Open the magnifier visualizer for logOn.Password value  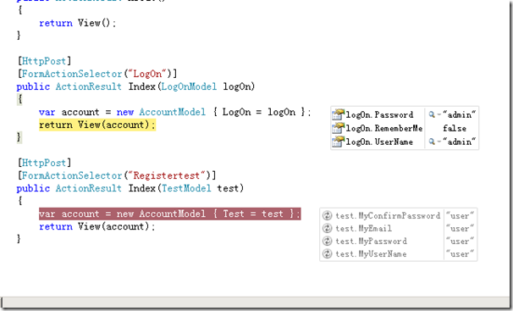[x=432, y=114]
